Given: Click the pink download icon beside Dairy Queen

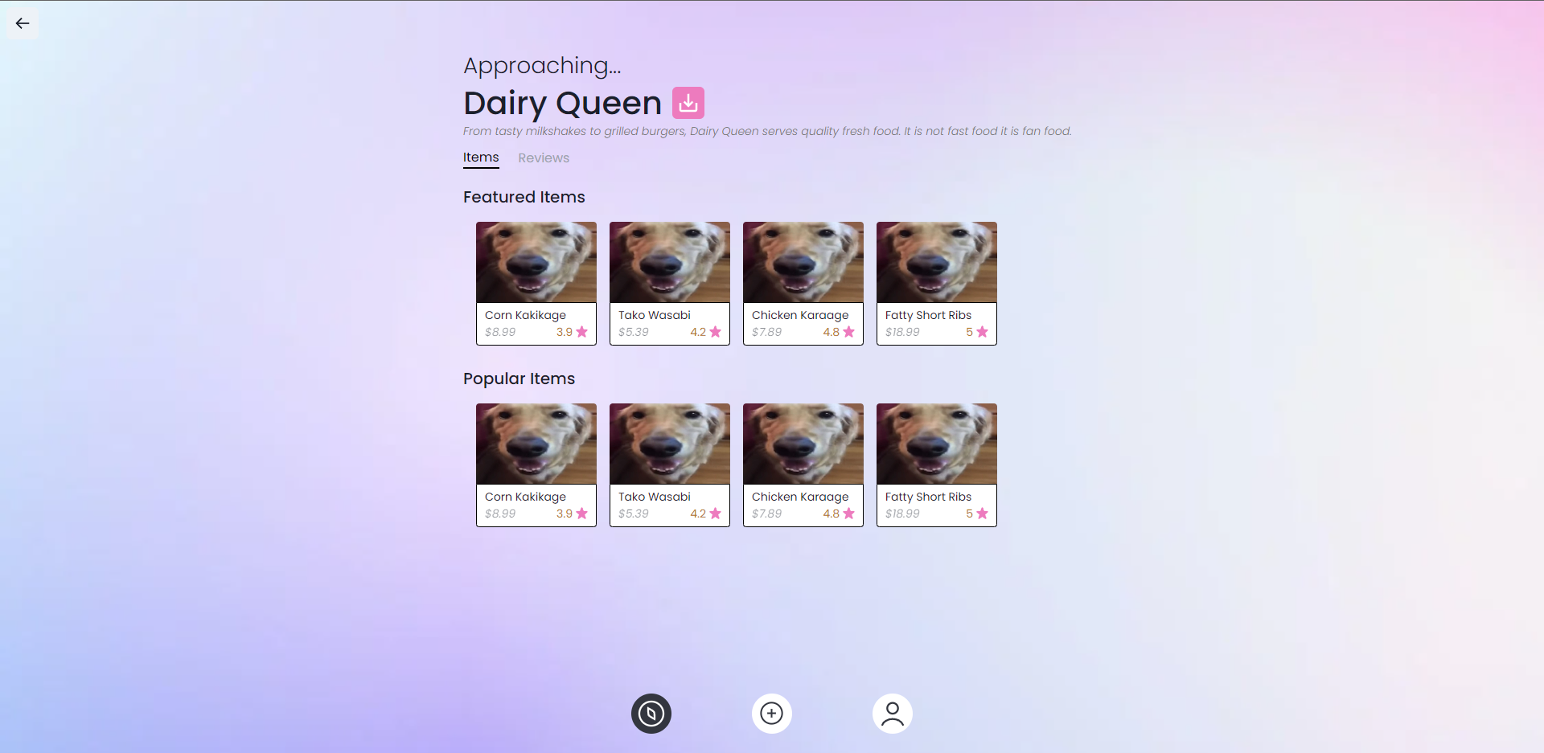Looking at the screenshot, I should point(688,103).
